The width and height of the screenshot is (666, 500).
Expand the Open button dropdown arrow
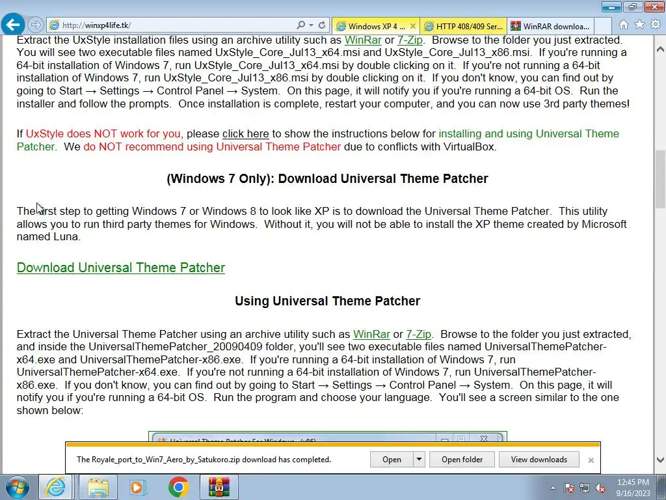coord(419,460)
